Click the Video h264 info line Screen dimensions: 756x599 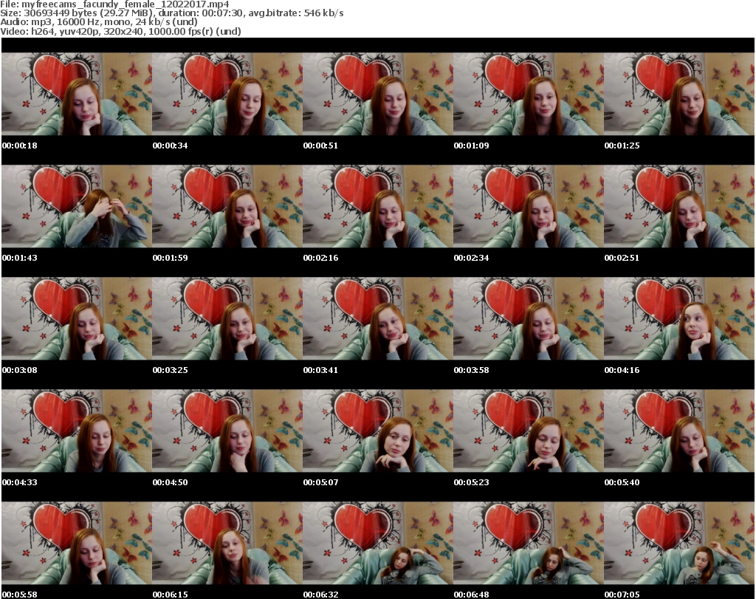tap(120, 31)
